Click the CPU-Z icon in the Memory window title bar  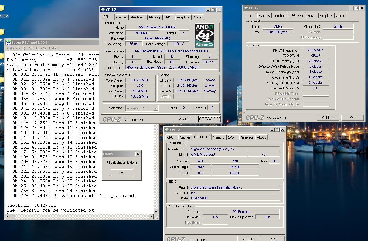point(246,8)
